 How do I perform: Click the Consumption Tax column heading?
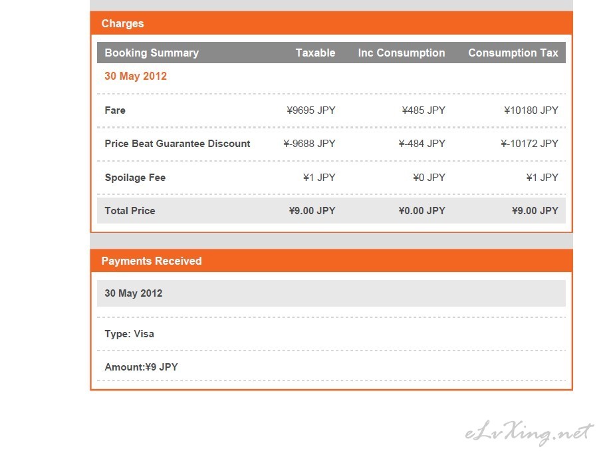tap(513, 53)
